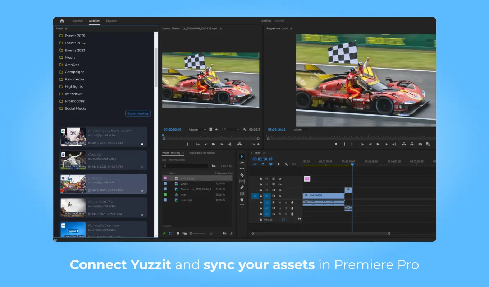
Task: Open Source monitor button editor plus icon
Action: coord(258,144)
